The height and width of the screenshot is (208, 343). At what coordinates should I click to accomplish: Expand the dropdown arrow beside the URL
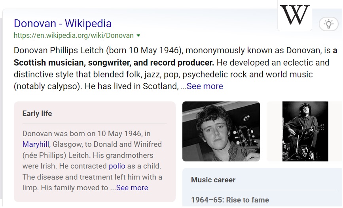tap(138, 36)
